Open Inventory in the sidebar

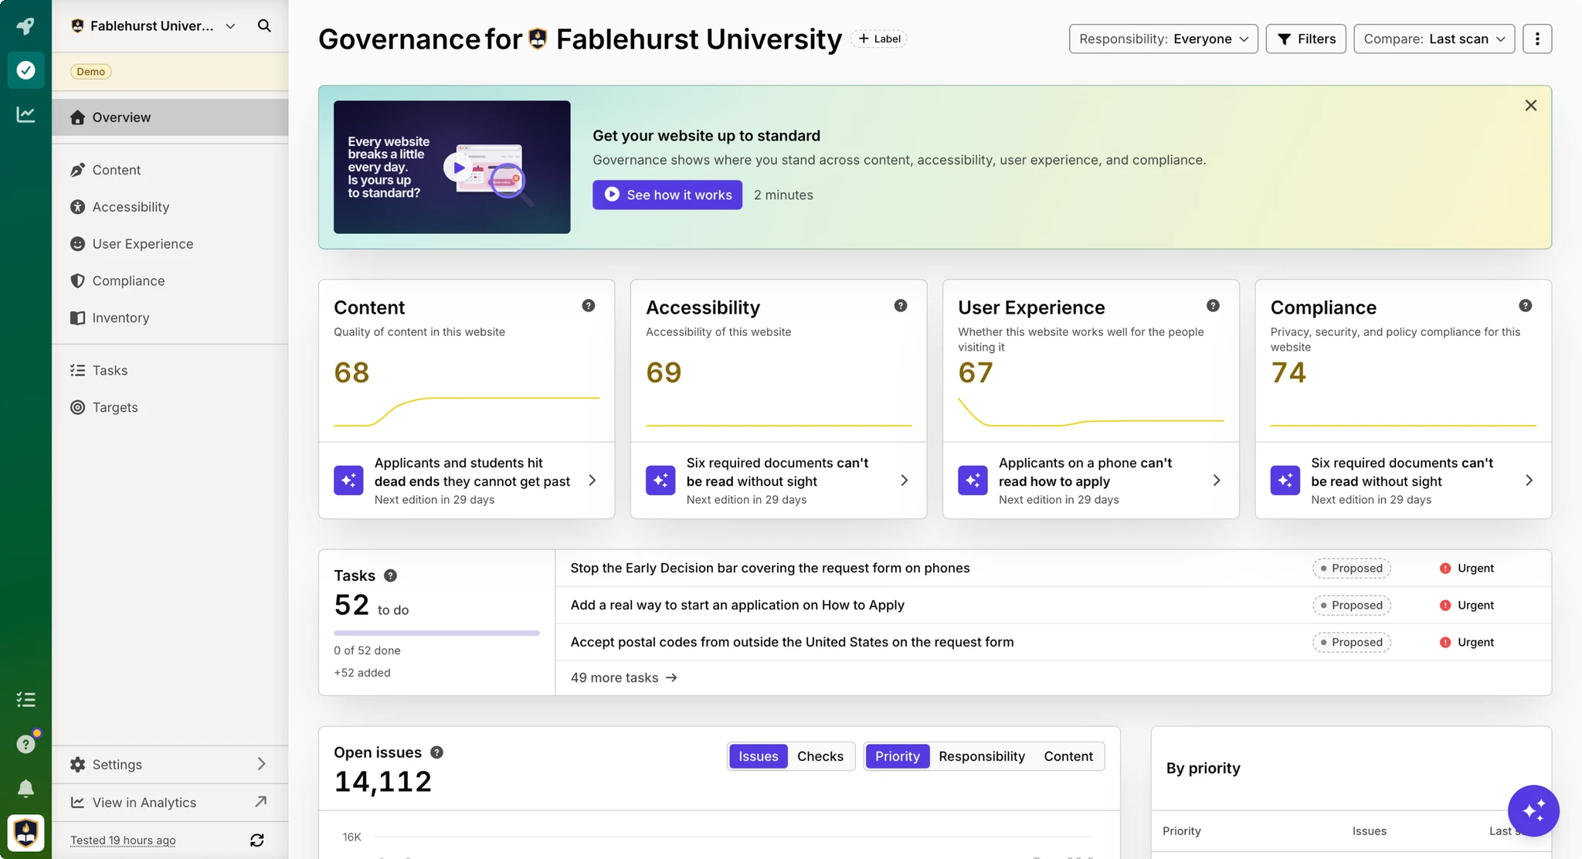tap(170, 317)
